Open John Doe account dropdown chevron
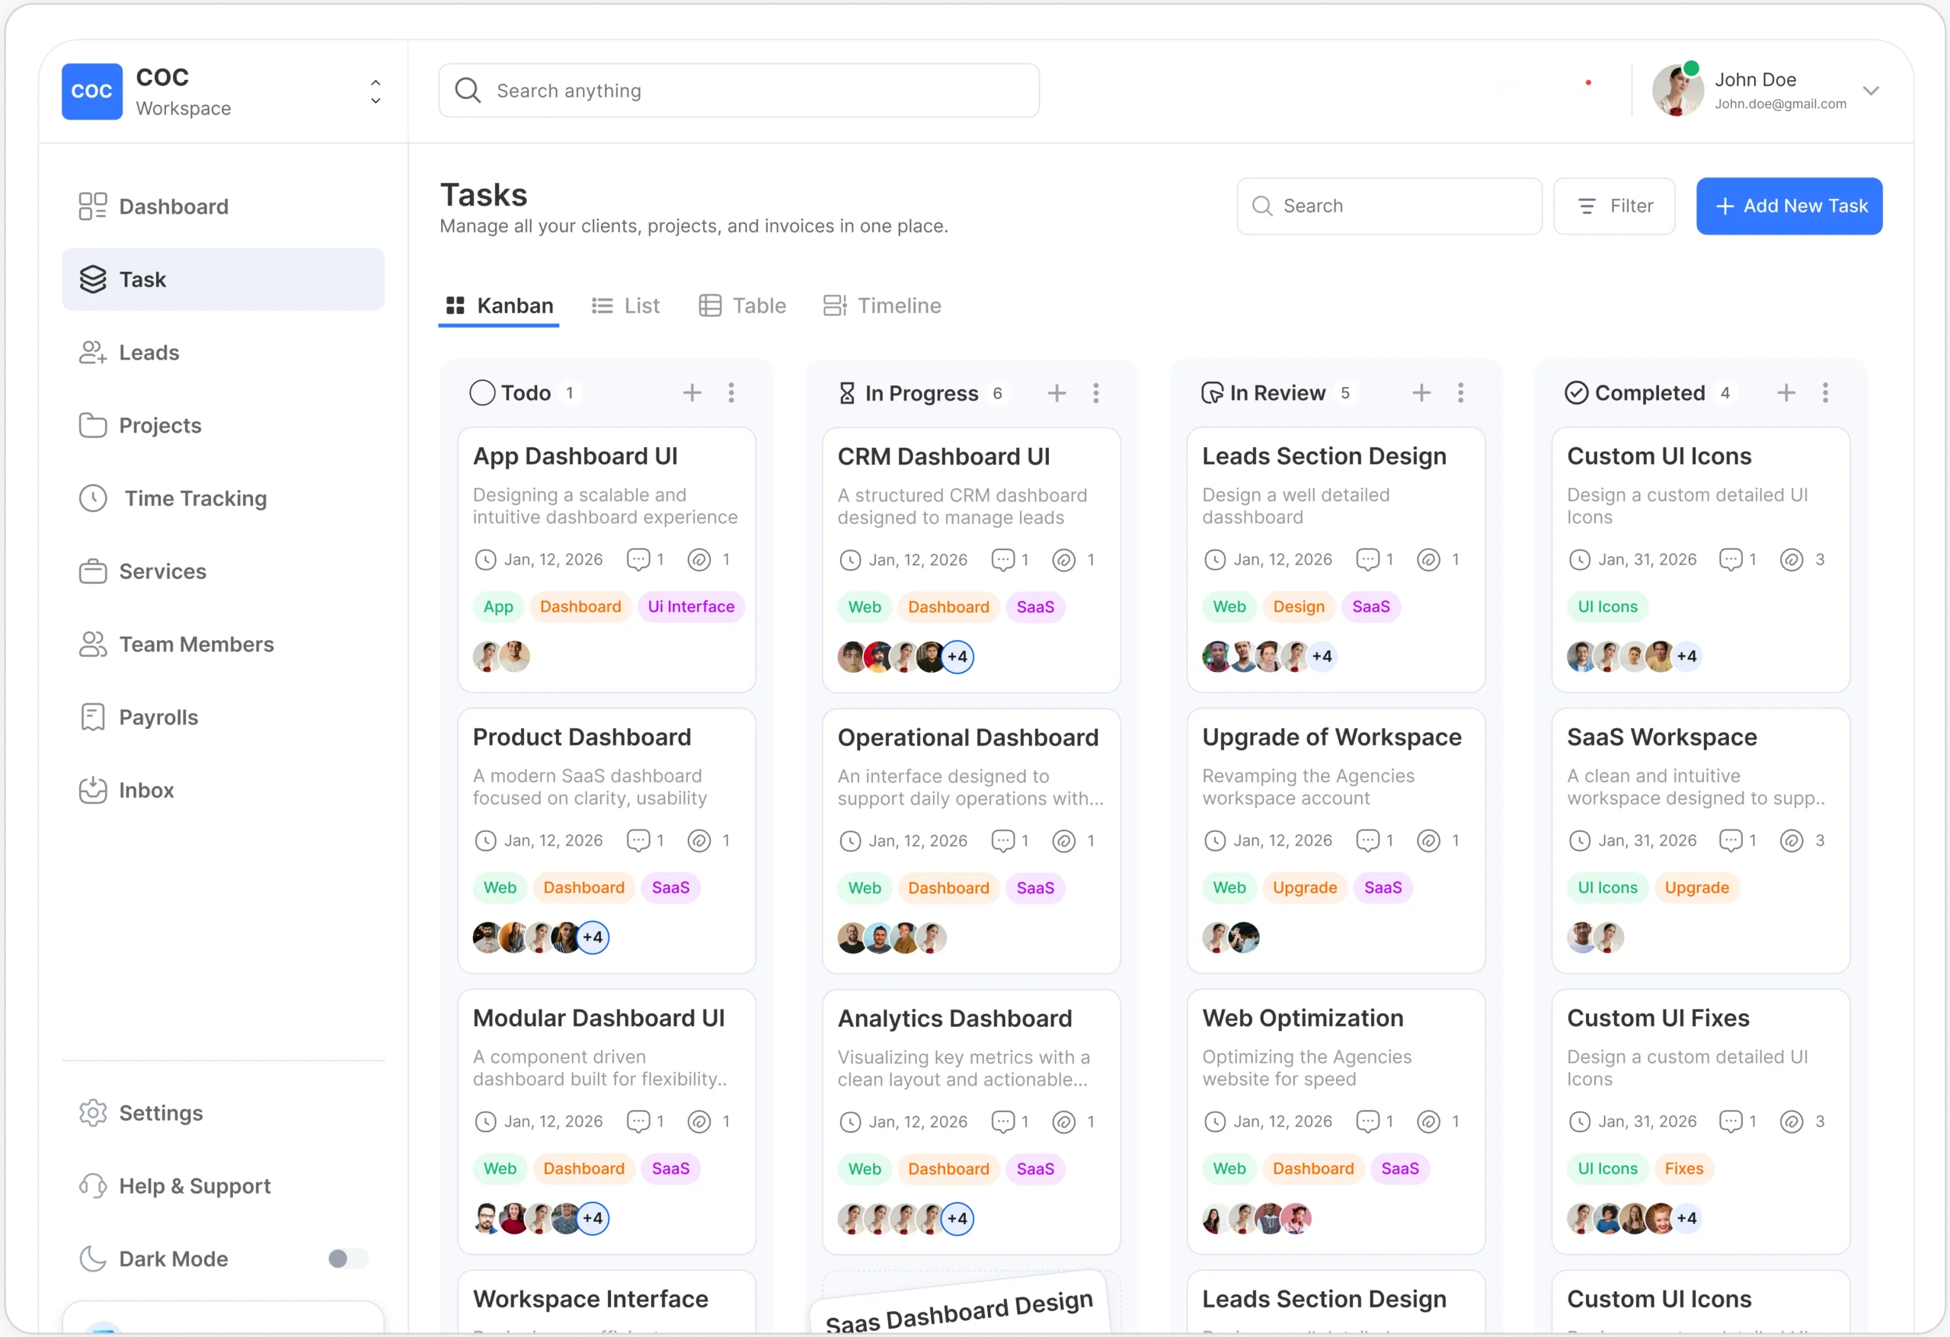Screen dimensions: 1950x1337 pyautogui.click(x=1870, y=91)
